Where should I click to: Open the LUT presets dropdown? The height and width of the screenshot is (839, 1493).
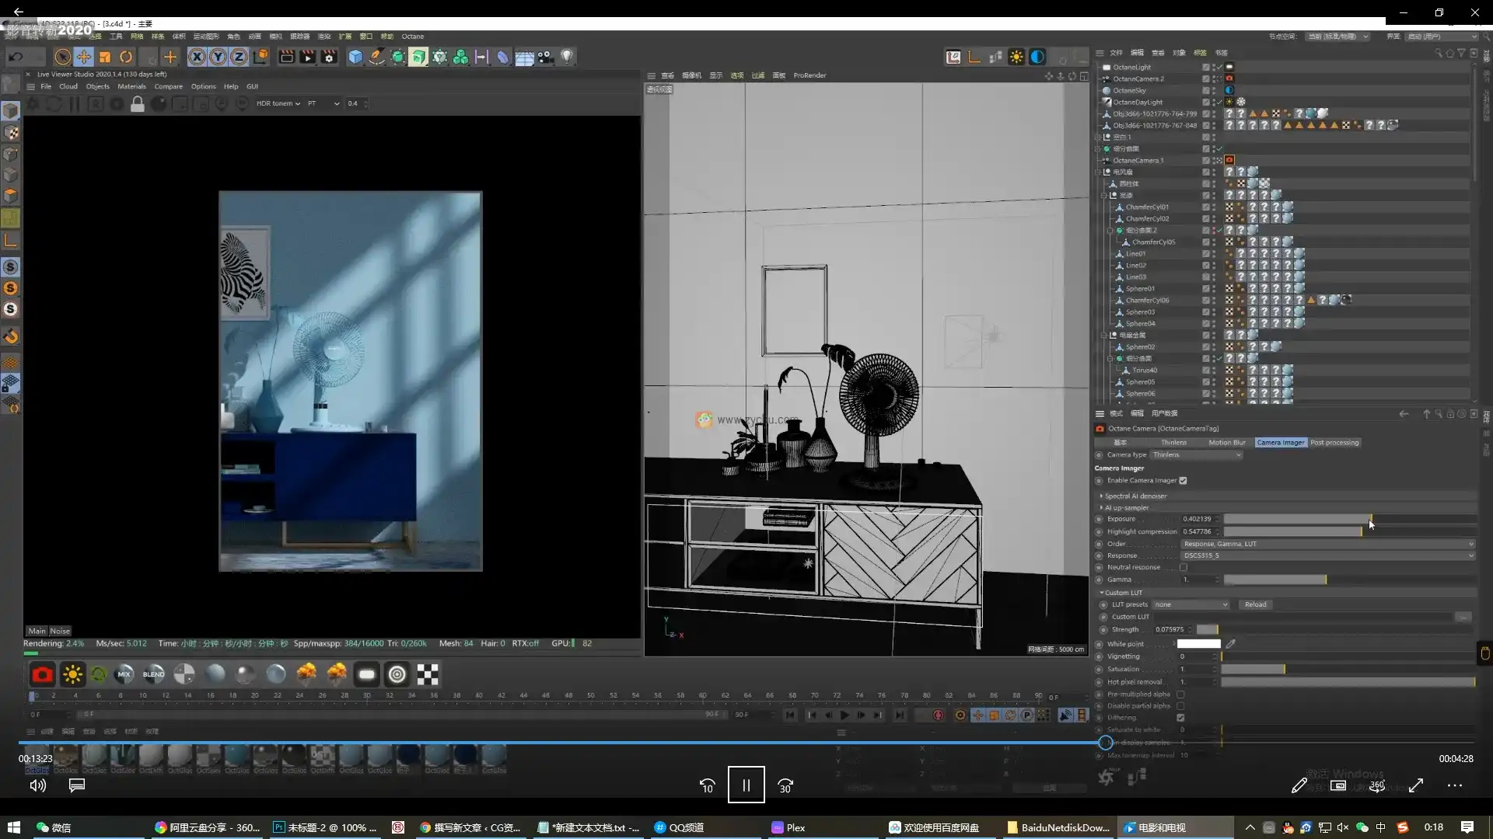click(1191, 604)
